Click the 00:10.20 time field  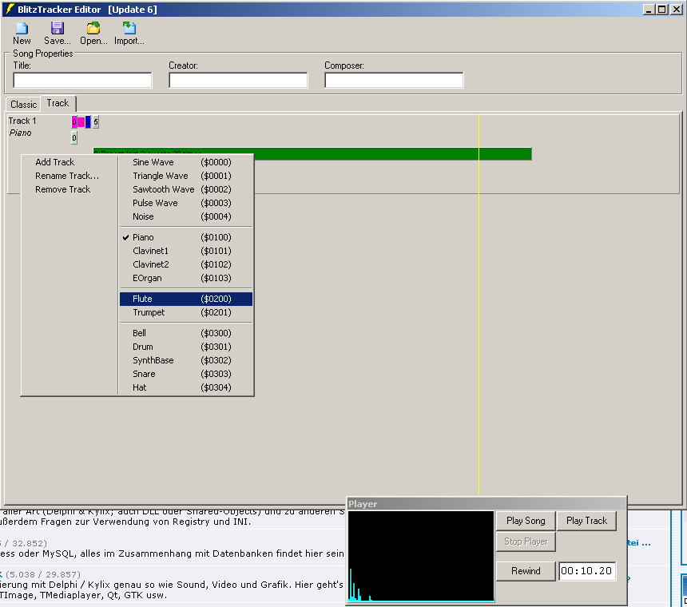(586, 571)
